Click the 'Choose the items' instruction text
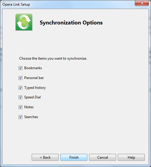151x167 pixels. 53,58
